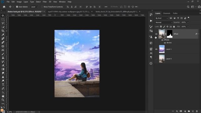Screen dimensions: 201x113
Task: Open the workspace switcher icon
Action: point(193,7)
